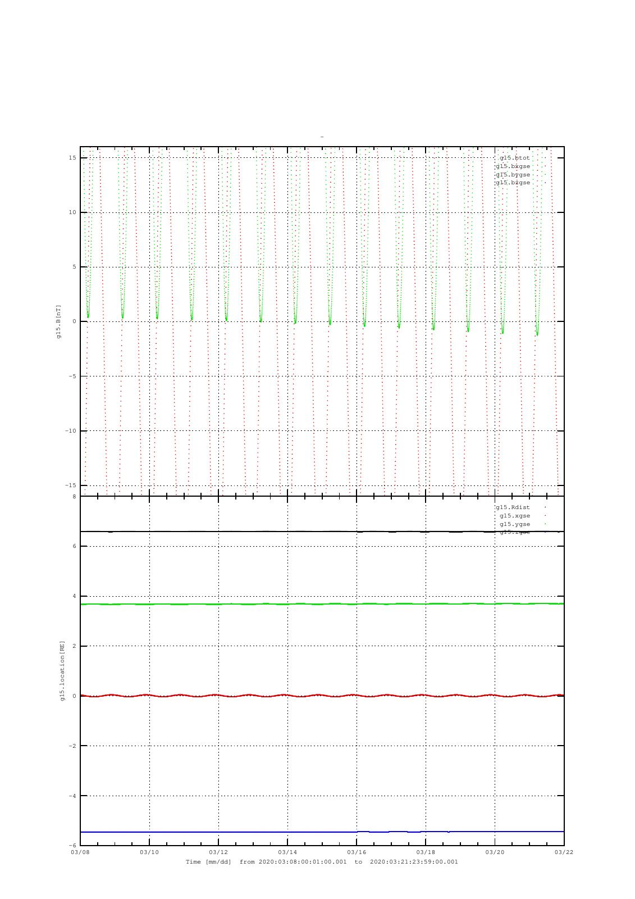Click the 03/08 date tick label
635x899 pixels.
point(80,852)
